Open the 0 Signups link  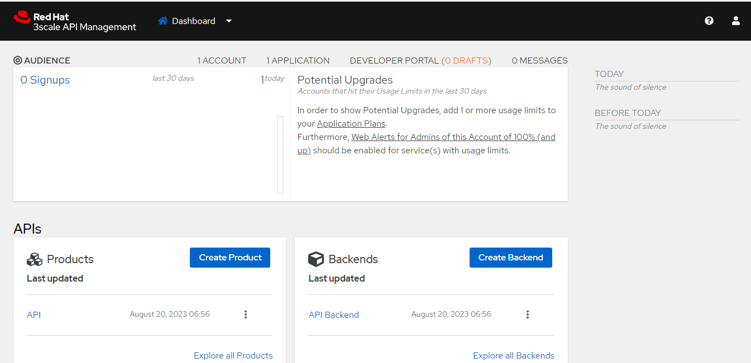(45, 80)
